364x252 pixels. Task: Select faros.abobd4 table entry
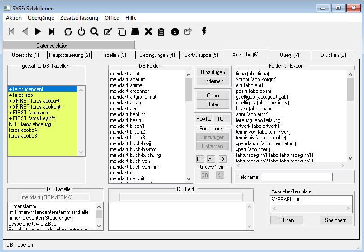(43, 130)
